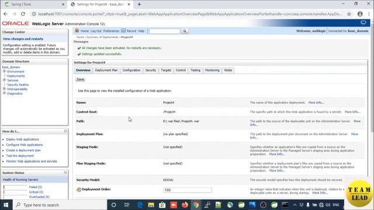Switch to Chrome on taskbar
Viewport: 374px width, 210px height.
(x=196, y=205)
